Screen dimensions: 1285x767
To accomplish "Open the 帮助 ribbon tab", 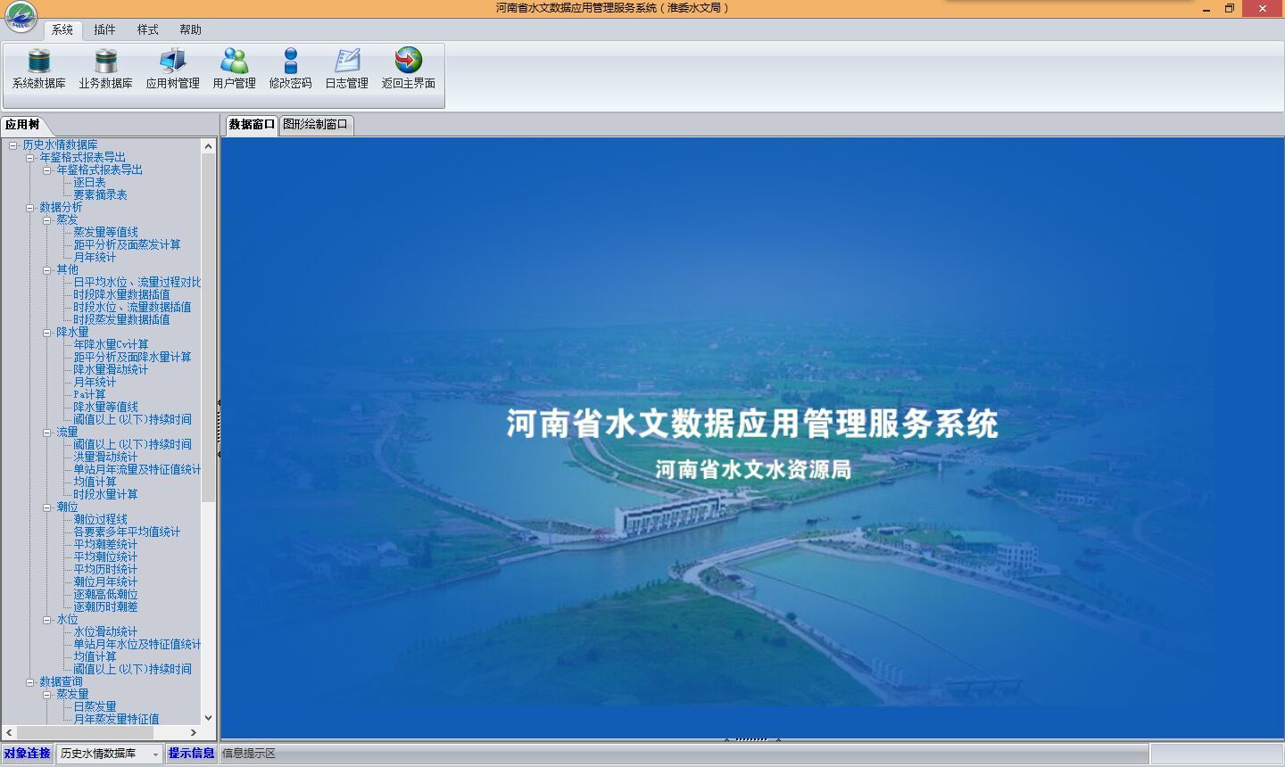I will tap(190, 29).
